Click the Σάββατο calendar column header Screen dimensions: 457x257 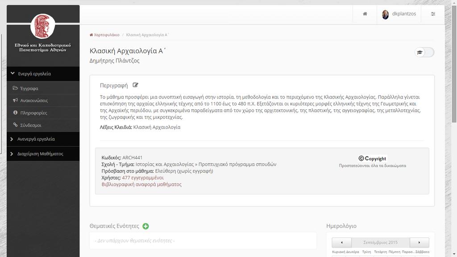coord(422,252)
